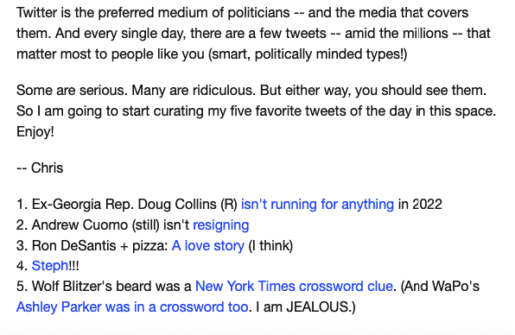Click the "(I think)" remark

(x=270, y=245)
